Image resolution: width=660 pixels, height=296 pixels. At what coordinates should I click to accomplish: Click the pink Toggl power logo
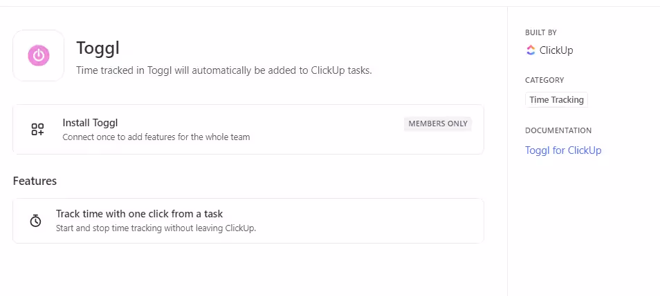[39, 55]
